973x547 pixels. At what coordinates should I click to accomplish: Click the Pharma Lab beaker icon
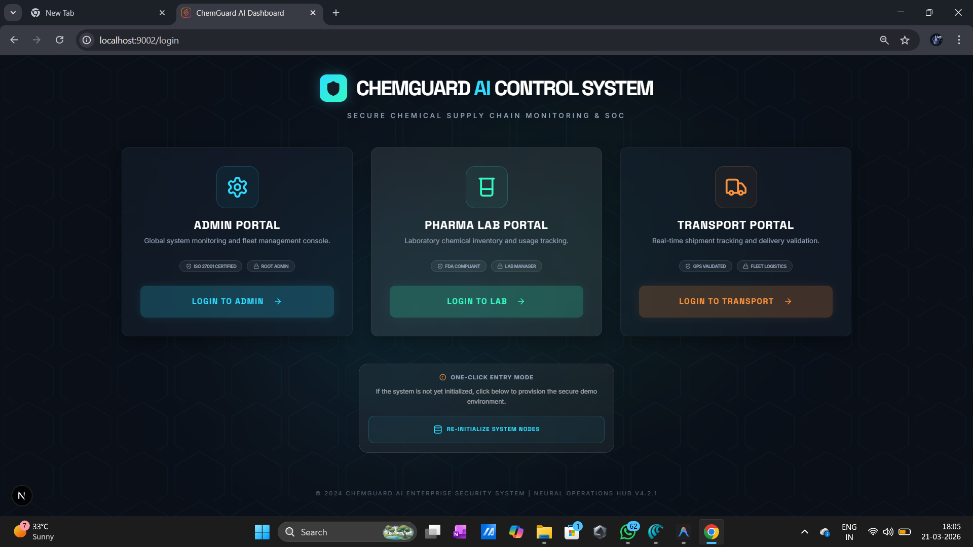[486, 187]
